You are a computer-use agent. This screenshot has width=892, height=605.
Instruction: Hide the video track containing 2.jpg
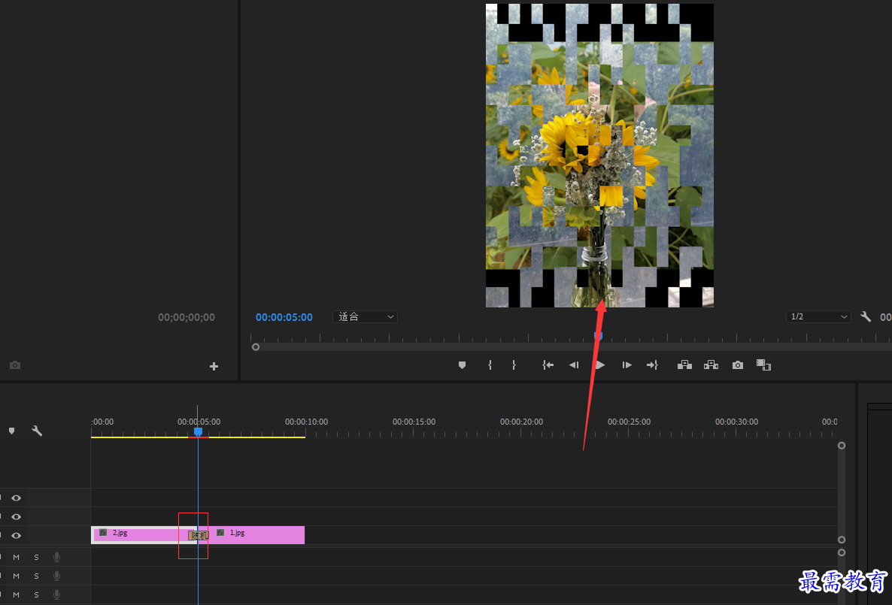pyautogui.click(x=16, y=536)
